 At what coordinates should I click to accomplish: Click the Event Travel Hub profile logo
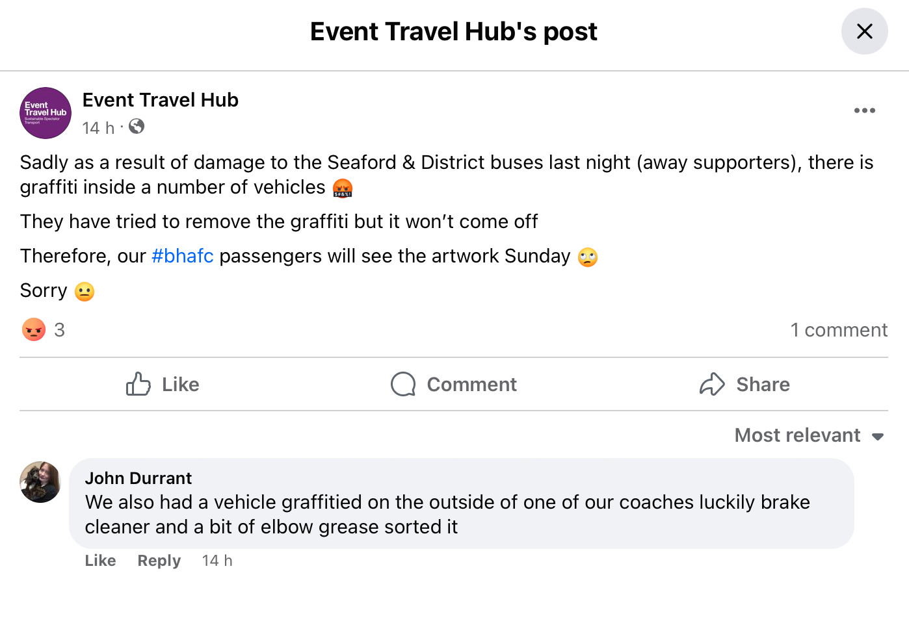pyautogui.click(x=46, y=113)
